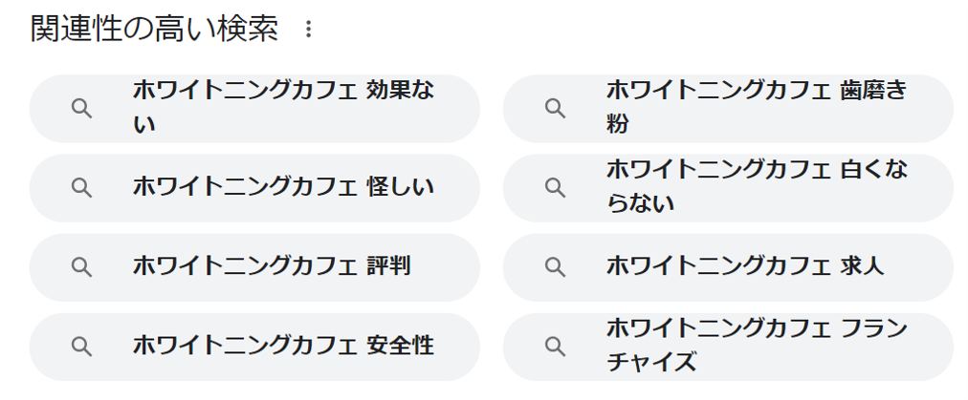Click magnifier icon beside フランチャイズ suggestion
Image resolution: width=968 pixels, height=400 pixels.
(556, 346)
